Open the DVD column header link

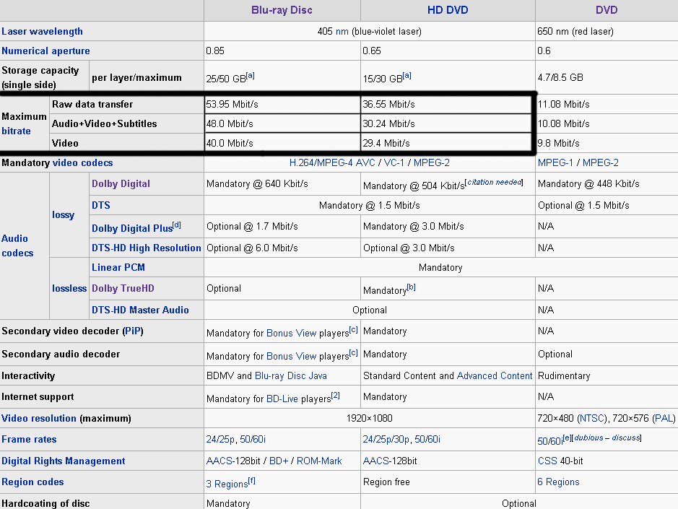tap(607, 10)
